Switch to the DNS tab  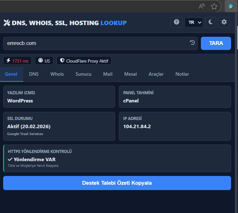tap(34, 74)
